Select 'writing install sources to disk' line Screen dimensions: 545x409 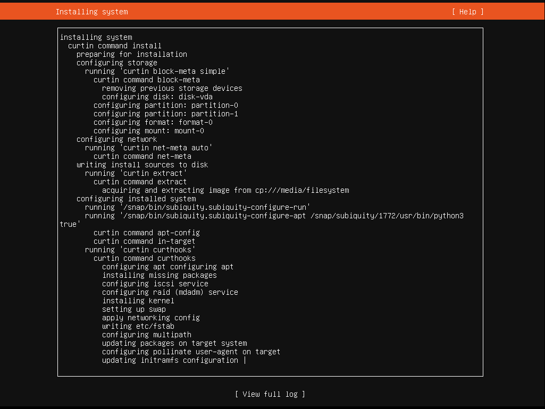click(142, 165)
